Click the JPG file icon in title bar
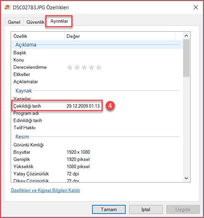 coord(7,7)
